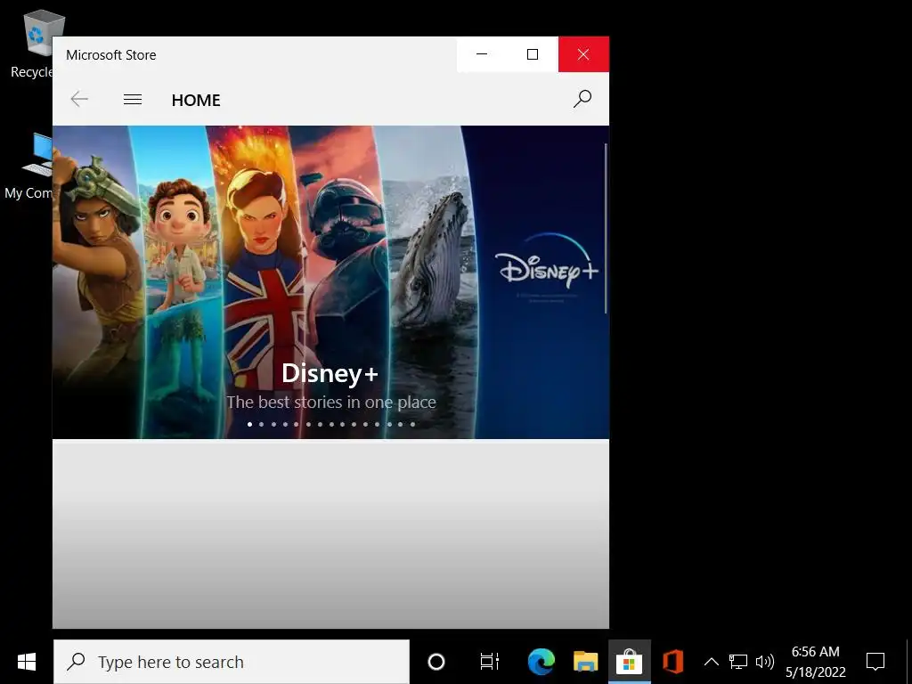This screenshot has width=912, height=684.
Task: Select the last carousel page dot
Action: click(412, 424)
